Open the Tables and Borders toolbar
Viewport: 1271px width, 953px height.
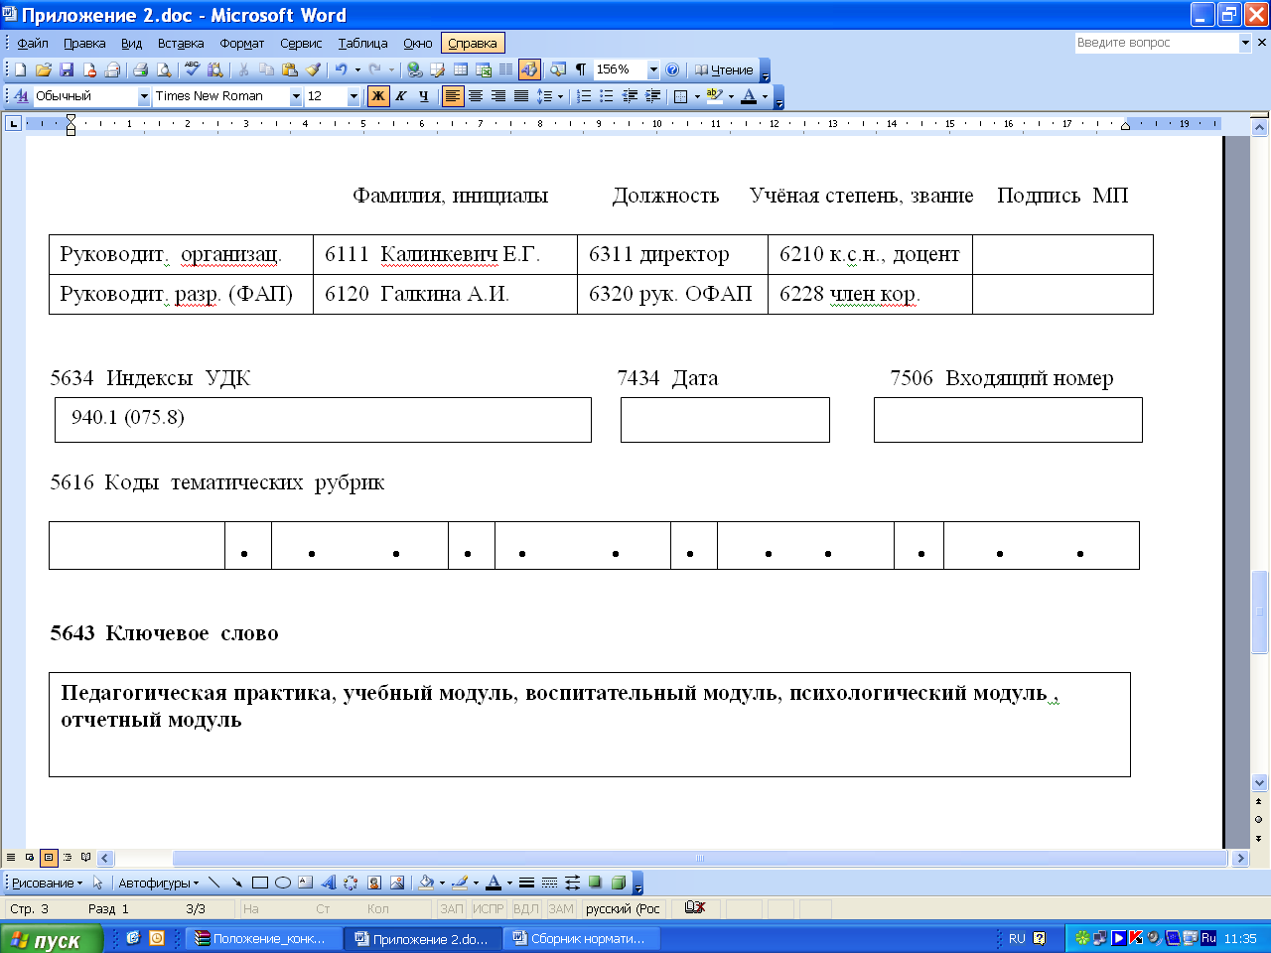pyautogui.click(x=437, y=69)
